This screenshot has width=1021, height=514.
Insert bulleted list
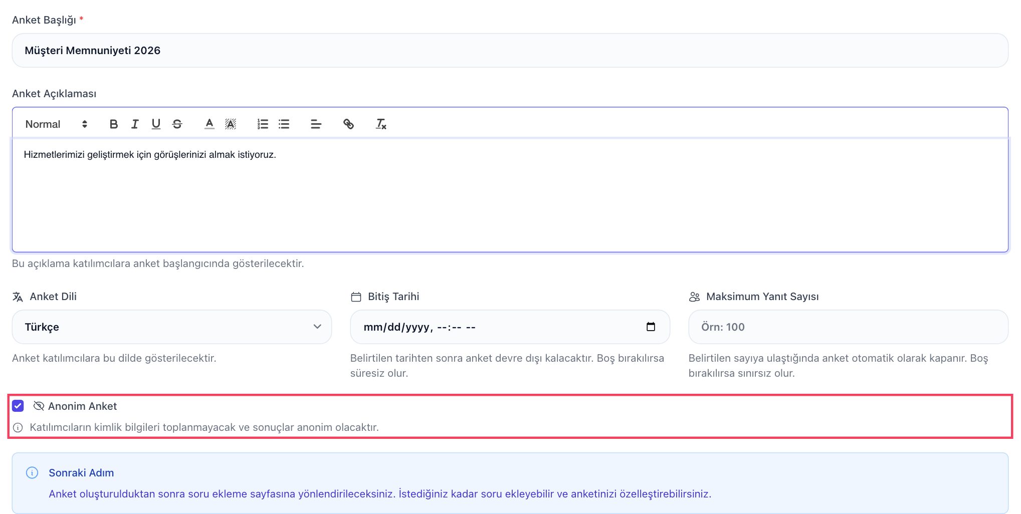click(x=284, y=124)
